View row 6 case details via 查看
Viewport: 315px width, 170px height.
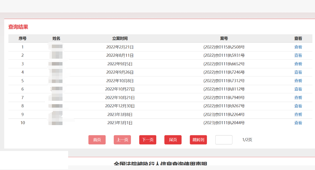click(x=298, y=89)
